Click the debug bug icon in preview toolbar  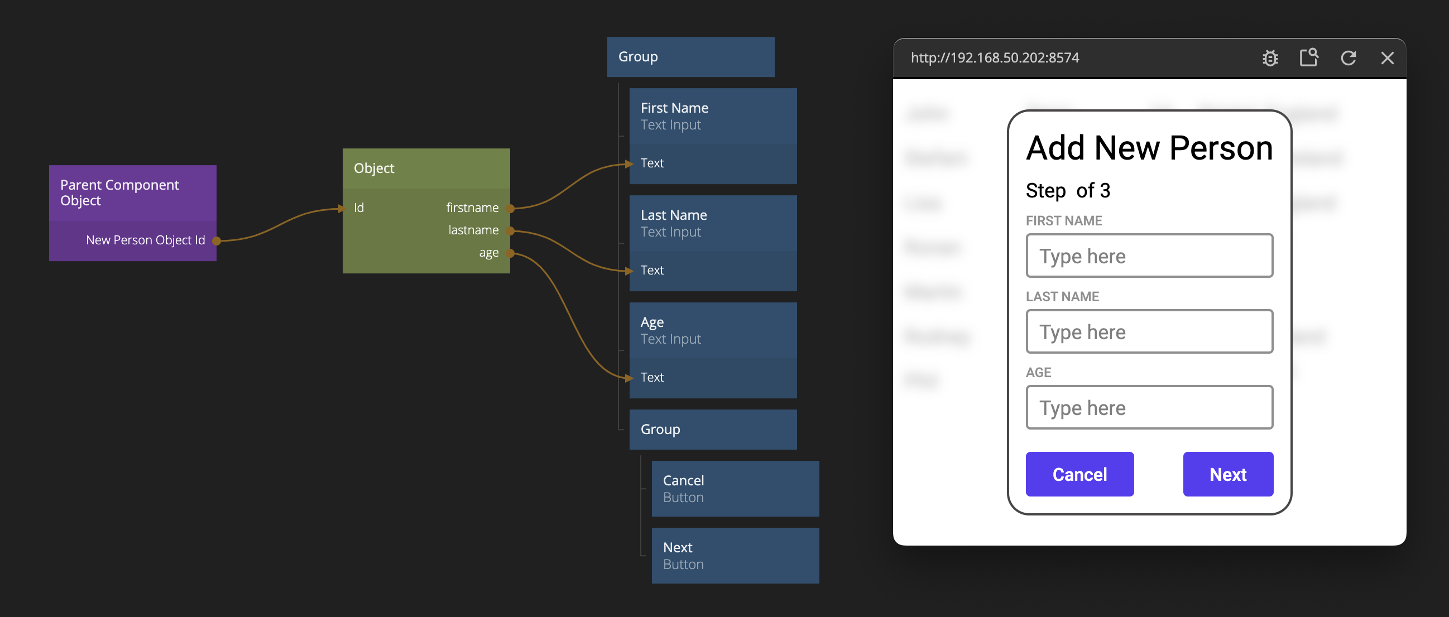(1270, 58)
